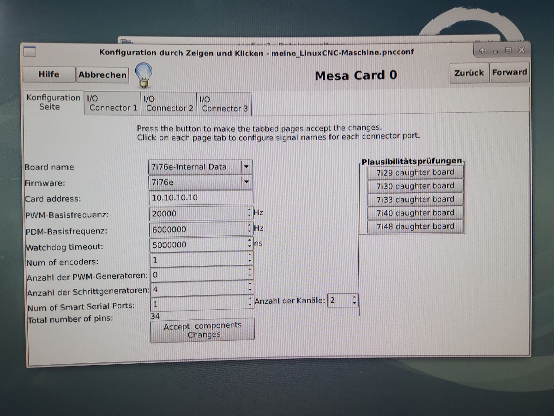The width and height of the screenshot is (554, 416).
Task: Click the 7i33 daughter board button
Action: click(415, 199)
